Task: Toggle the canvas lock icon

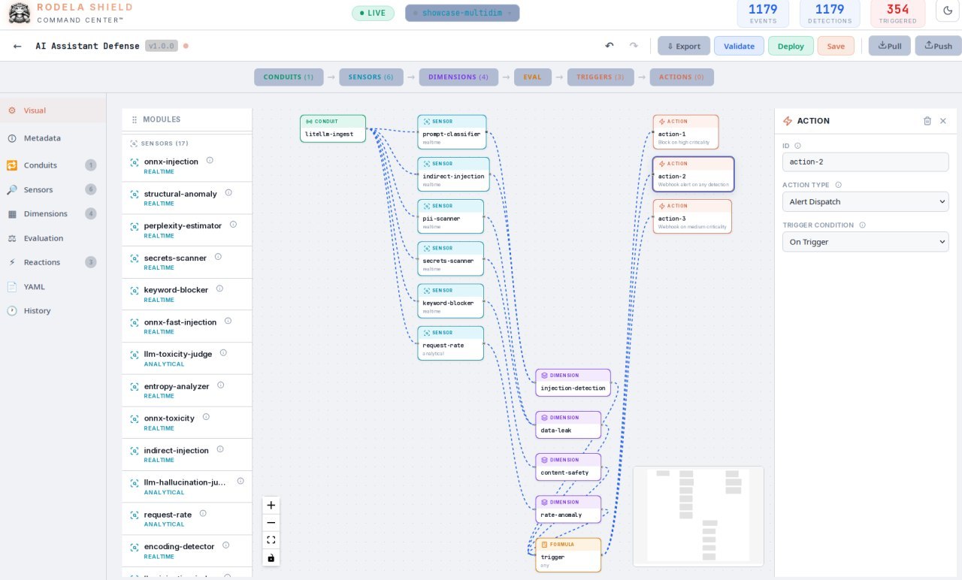Action: pos(271,557)
